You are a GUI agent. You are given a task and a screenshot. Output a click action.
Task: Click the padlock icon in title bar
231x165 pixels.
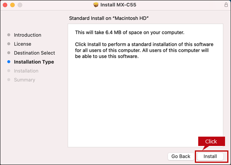(x=226, y=5)
